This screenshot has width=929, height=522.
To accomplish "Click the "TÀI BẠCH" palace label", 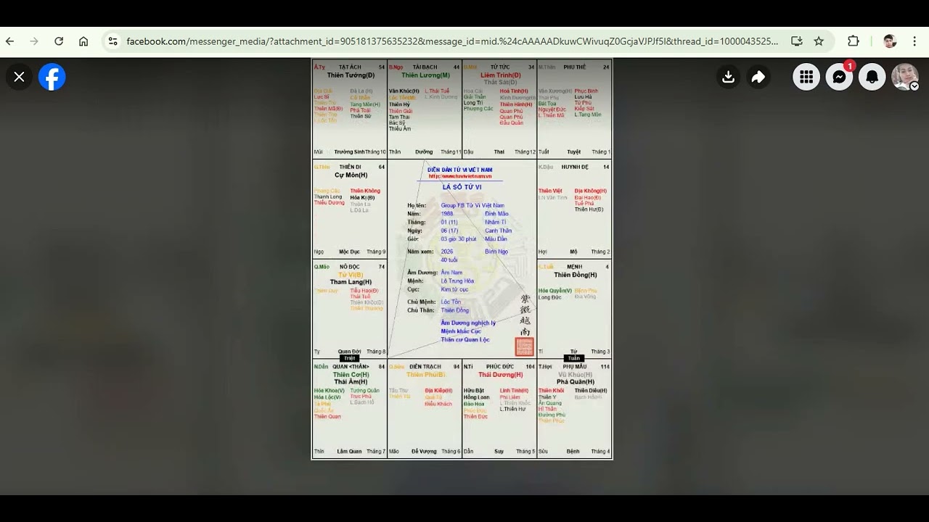I will [425, 67].
